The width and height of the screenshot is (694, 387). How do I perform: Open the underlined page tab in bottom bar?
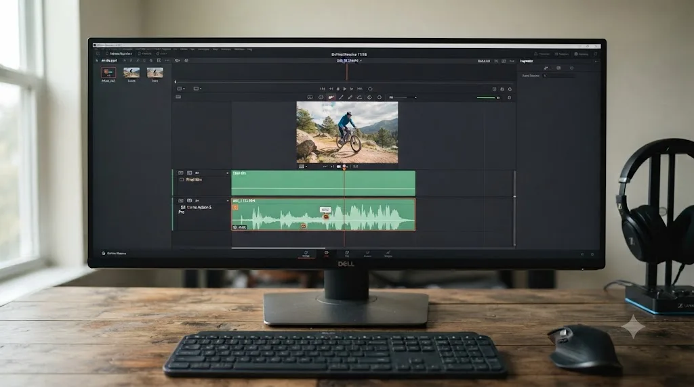(306, 254)
